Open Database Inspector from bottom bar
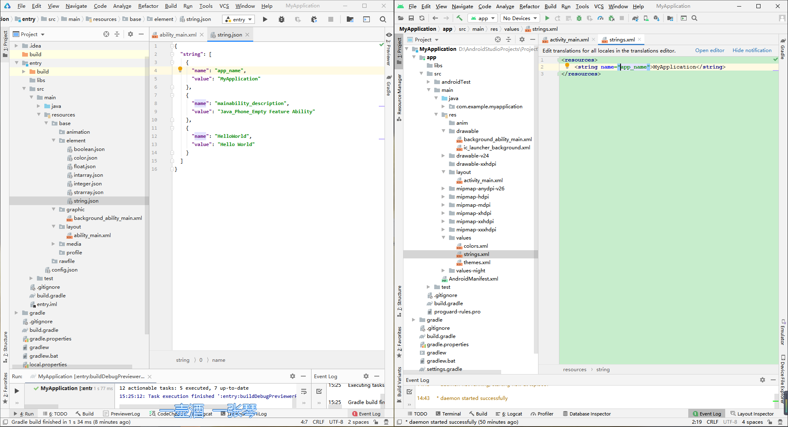Screen dimensions: 788x427 [x=587, y=414]
